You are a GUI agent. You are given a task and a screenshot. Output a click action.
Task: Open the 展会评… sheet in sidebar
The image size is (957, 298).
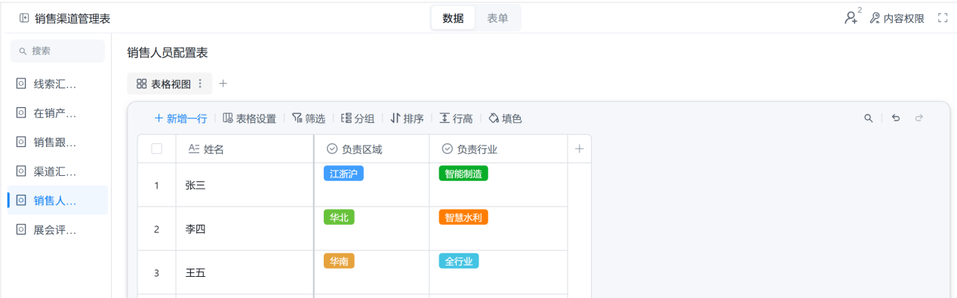[57, 229]
